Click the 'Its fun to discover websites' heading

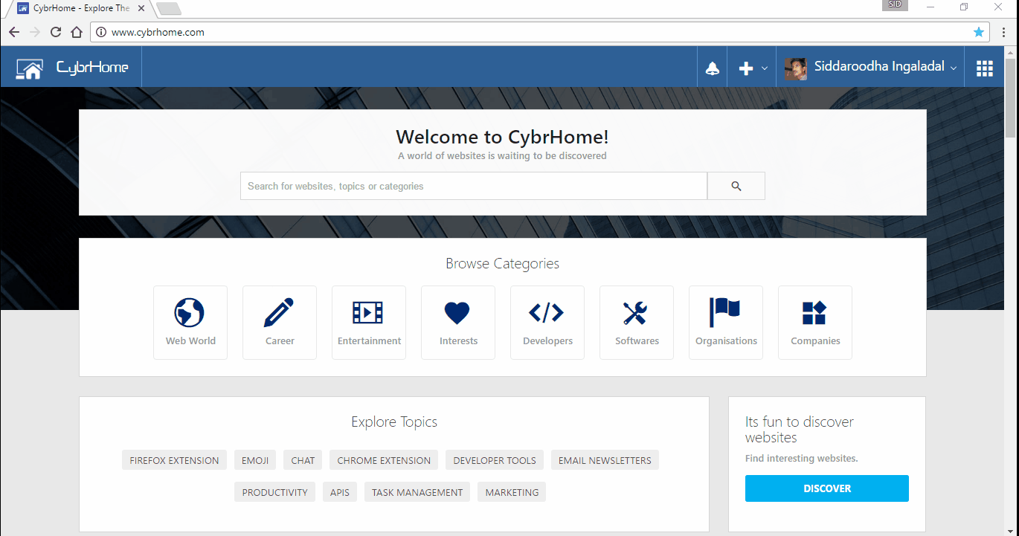(x=800, y=430)
